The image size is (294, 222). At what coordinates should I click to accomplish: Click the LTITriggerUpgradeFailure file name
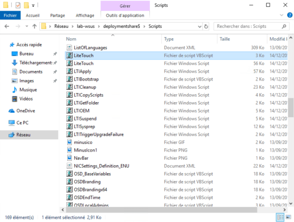pos(99,134)
